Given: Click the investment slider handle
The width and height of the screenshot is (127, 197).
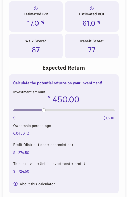Looking at the screenshot, I should tap(44, 110).
